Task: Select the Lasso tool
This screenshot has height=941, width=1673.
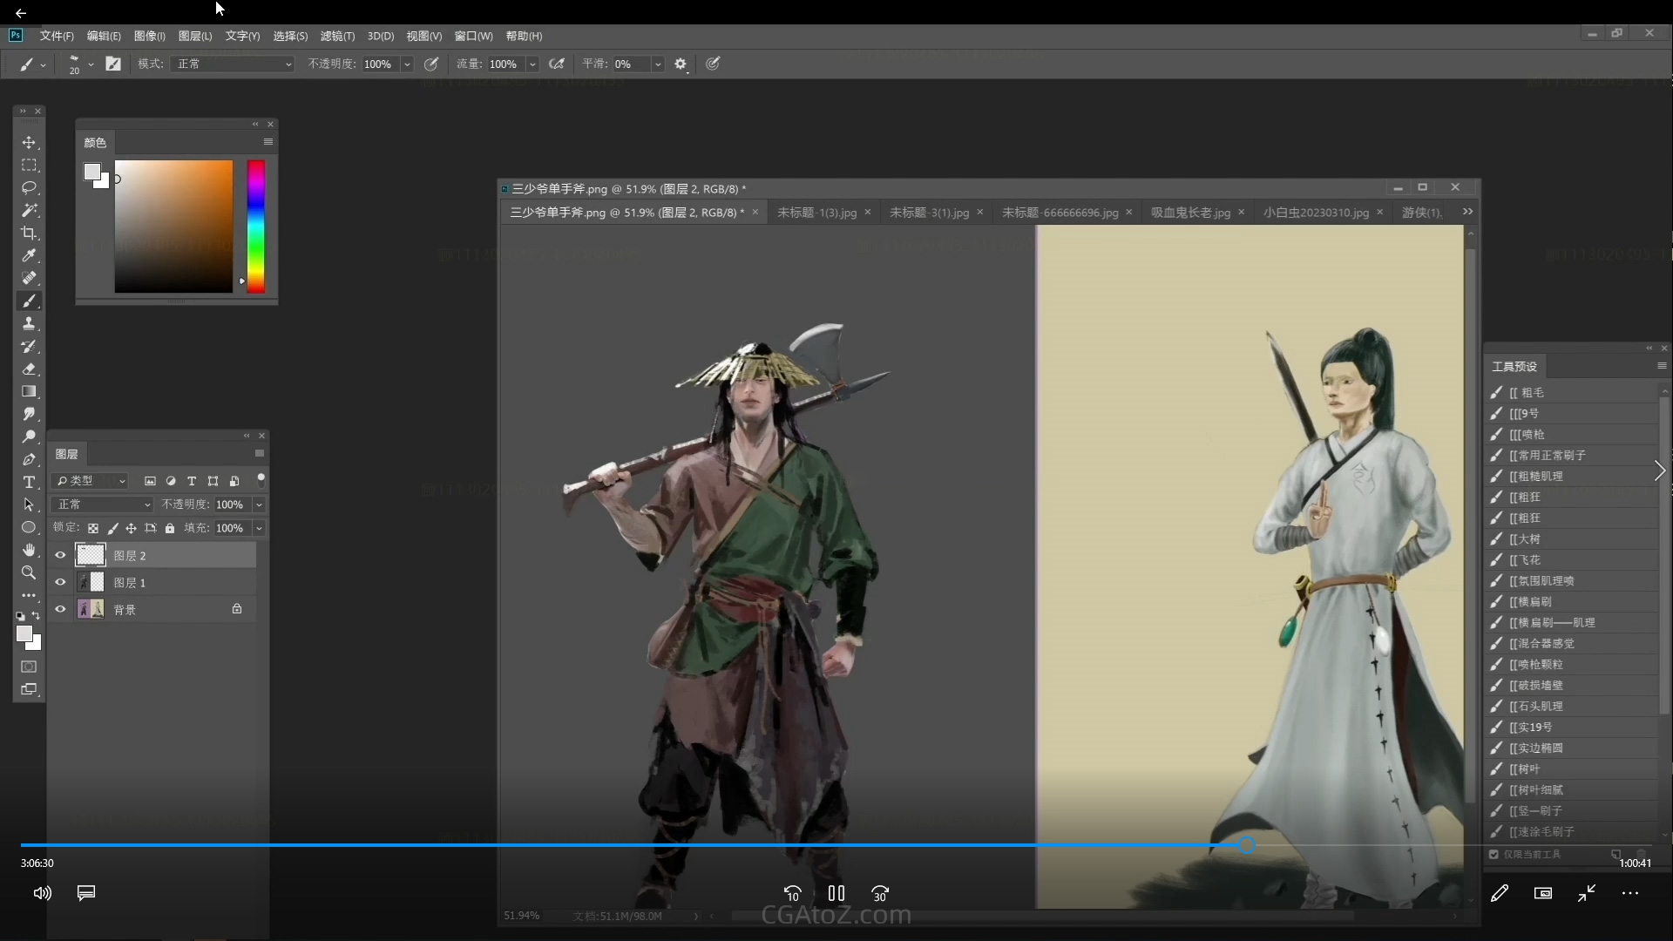Action: [29, 187]
